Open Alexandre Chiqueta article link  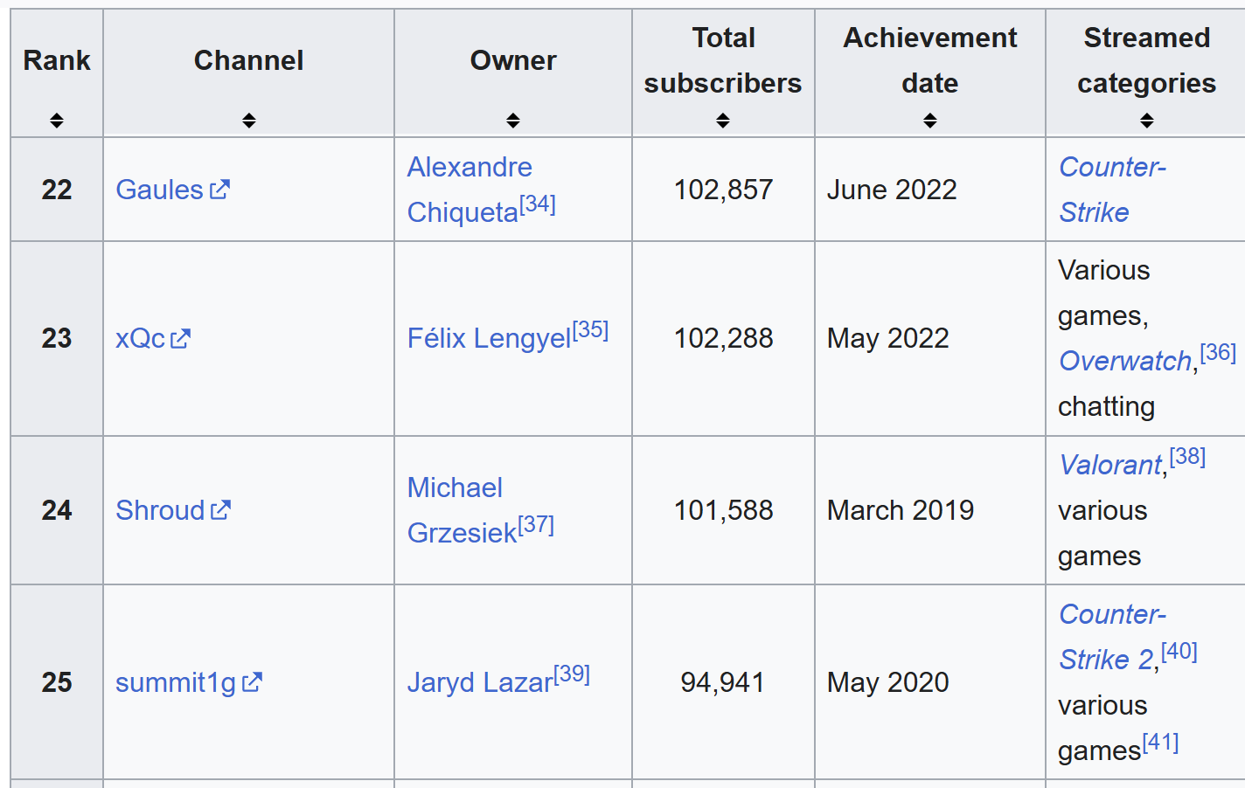(469, 190)
